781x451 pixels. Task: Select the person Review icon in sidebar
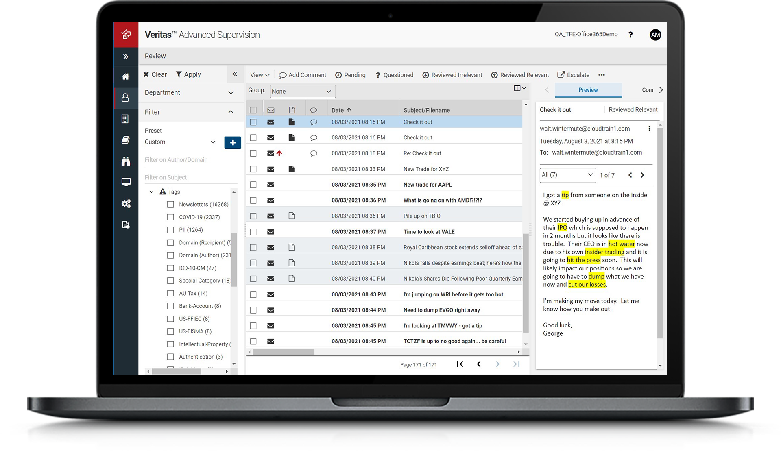[x=126, y=98]
